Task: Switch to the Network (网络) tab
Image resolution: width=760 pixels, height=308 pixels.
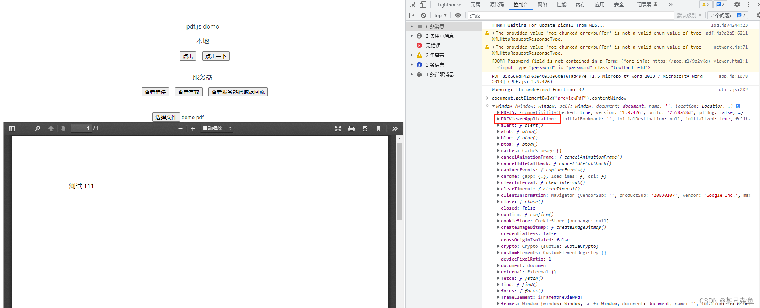Action: point(542,5)
